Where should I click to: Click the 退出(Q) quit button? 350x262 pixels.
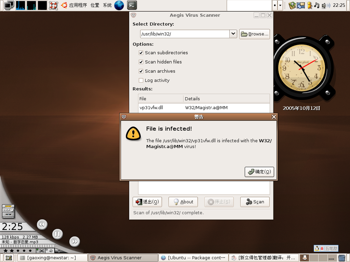(147, 202)
